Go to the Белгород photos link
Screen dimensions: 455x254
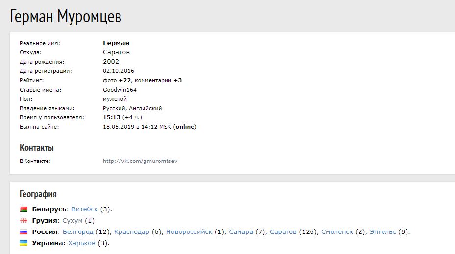pos(78,232)
